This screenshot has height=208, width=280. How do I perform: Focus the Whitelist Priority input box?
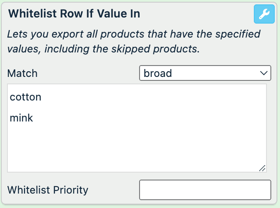click(205, 190)
